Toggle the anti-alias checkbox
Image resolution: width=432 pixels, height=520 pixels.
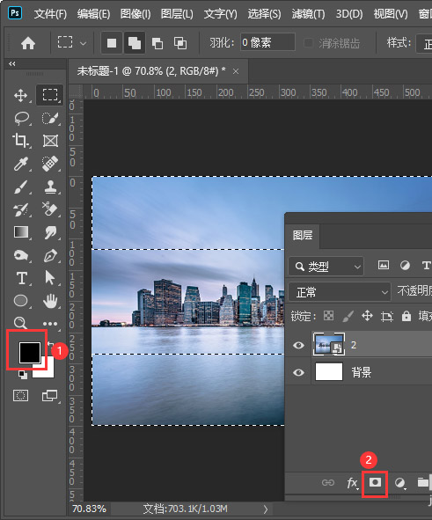pyautogui.click(x=308, y=42)
